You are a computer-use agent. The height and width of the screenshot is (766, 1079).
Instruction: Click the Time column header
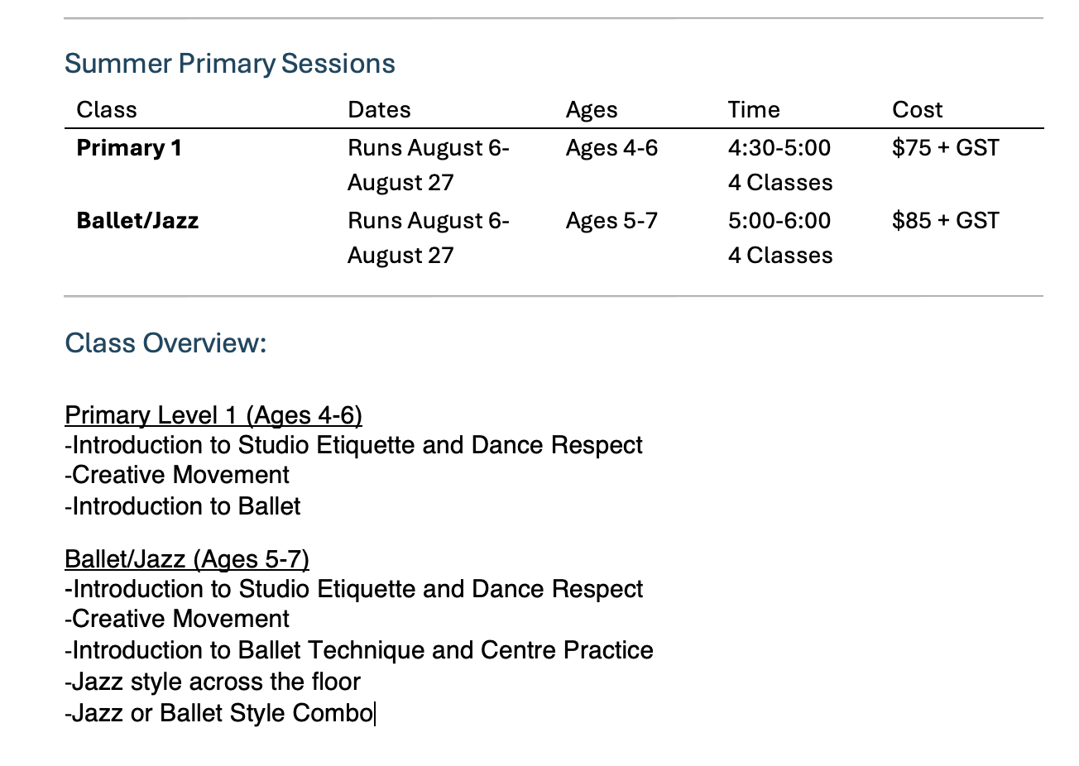[754, 110]
